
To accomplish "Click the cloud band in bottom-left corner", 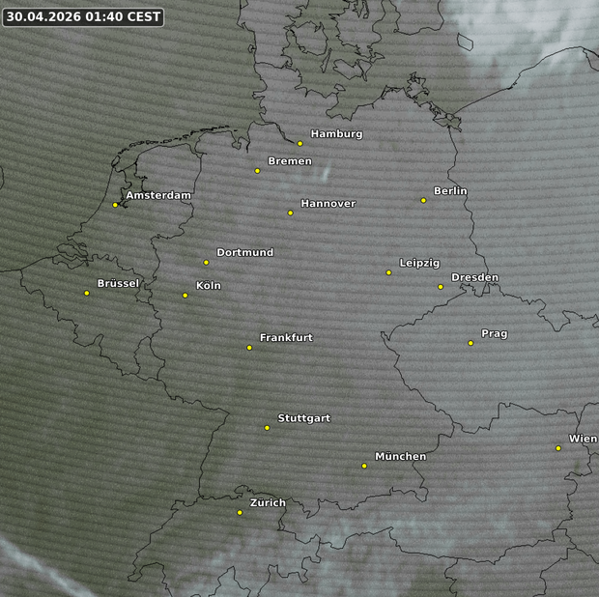I will click(39, 570).
